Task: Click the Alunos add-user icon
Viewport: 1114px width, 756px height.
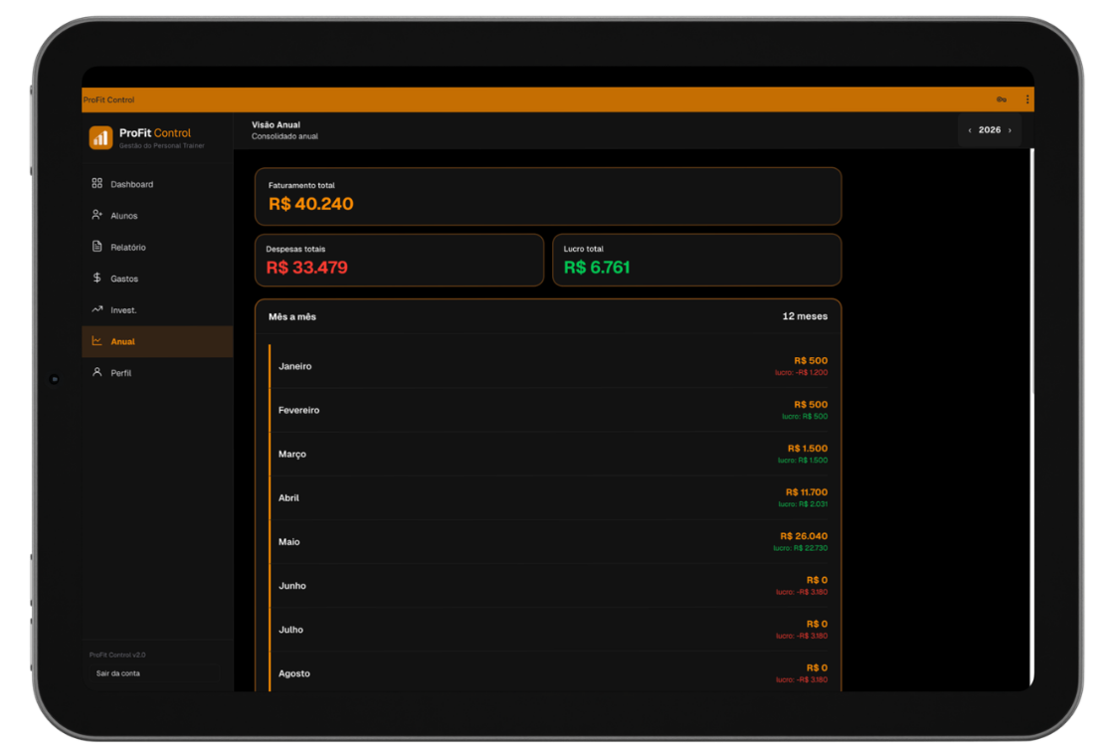Action: tap(97, 215)
